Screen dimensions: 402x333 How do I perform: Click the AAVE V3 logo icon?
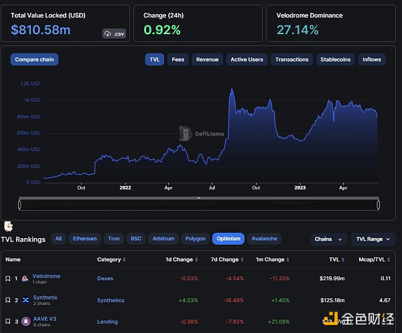point(25,322)
